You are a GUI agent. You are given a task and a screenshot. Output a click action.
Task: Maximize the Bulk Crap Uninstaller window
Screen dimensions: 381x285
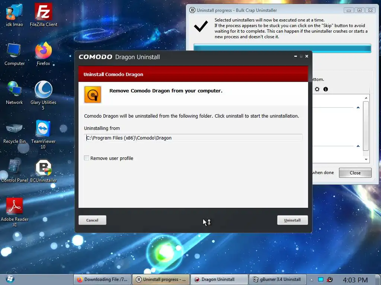click(x=359, y=10)
